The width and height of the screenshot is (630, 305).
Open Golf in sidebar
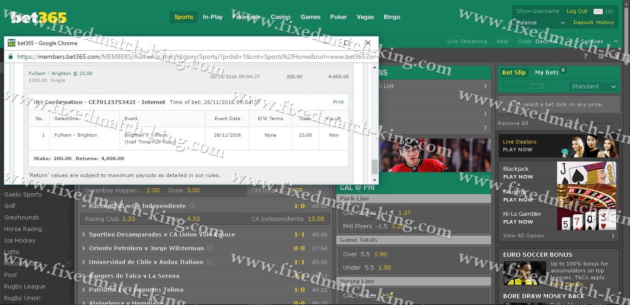pos(10,206)
